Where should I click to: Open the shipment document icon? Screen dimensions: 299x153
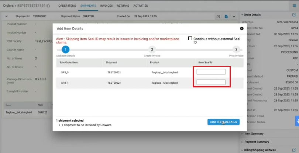pos(226,16)
